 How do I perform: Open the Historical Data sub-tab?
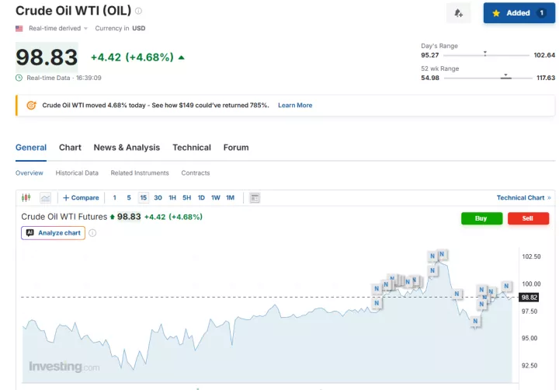coord(77,173)
